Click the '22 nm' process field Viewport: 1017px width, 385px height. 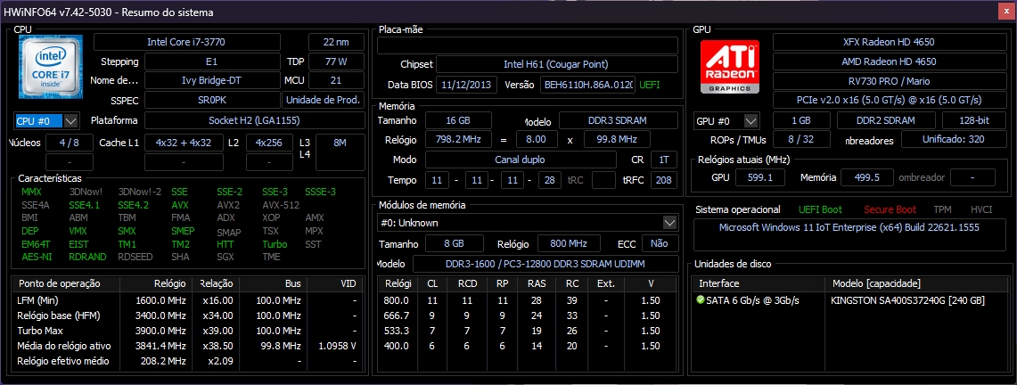tap(336, 42)
